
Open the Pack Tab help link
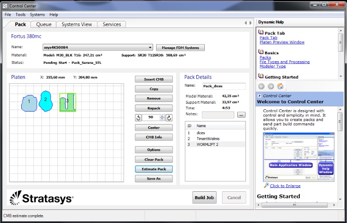coord(268,38)
